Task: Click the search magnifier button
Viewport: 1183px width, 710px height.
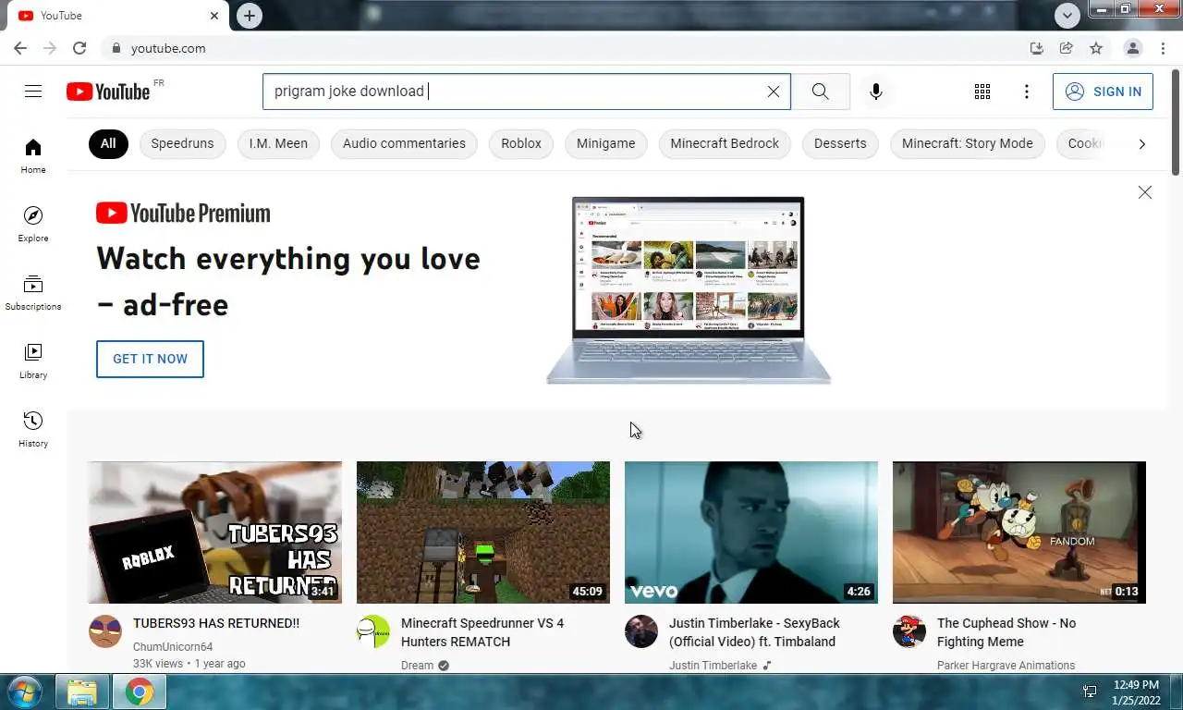Action: [821, 92]
